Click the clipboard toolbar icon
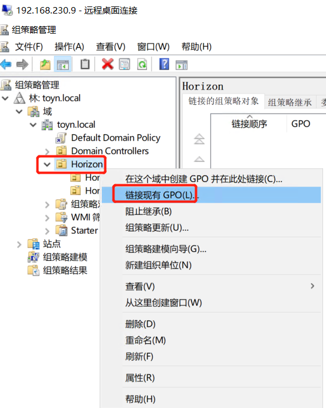Image resolution: width=326 pixels, height=408 pixels. coord(85,64)
